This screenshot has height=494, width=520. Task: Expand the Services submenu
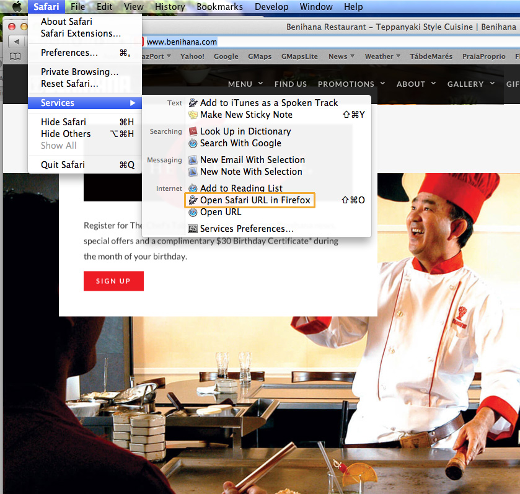85,103
